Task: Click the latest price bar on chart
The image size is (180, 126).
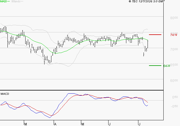Action: click(x=148, y=44)
